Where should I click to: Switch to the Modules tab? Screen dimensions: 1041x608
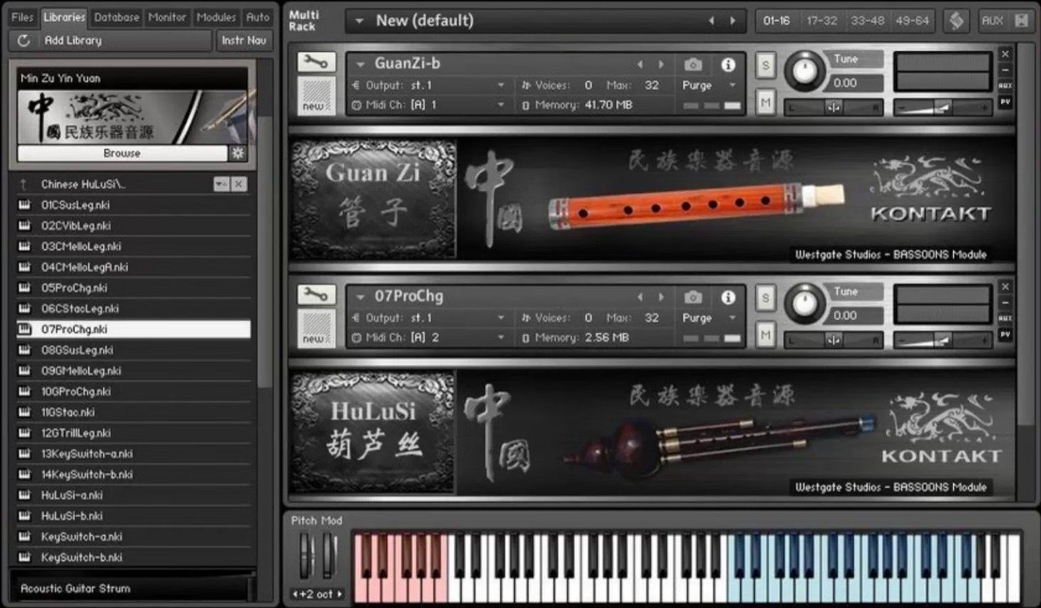[216, 18]
